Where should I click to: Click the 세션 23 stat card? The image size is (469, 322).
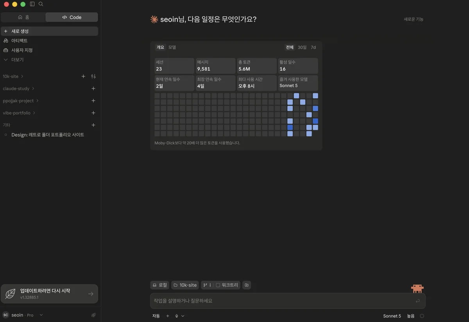coord(174,66)
